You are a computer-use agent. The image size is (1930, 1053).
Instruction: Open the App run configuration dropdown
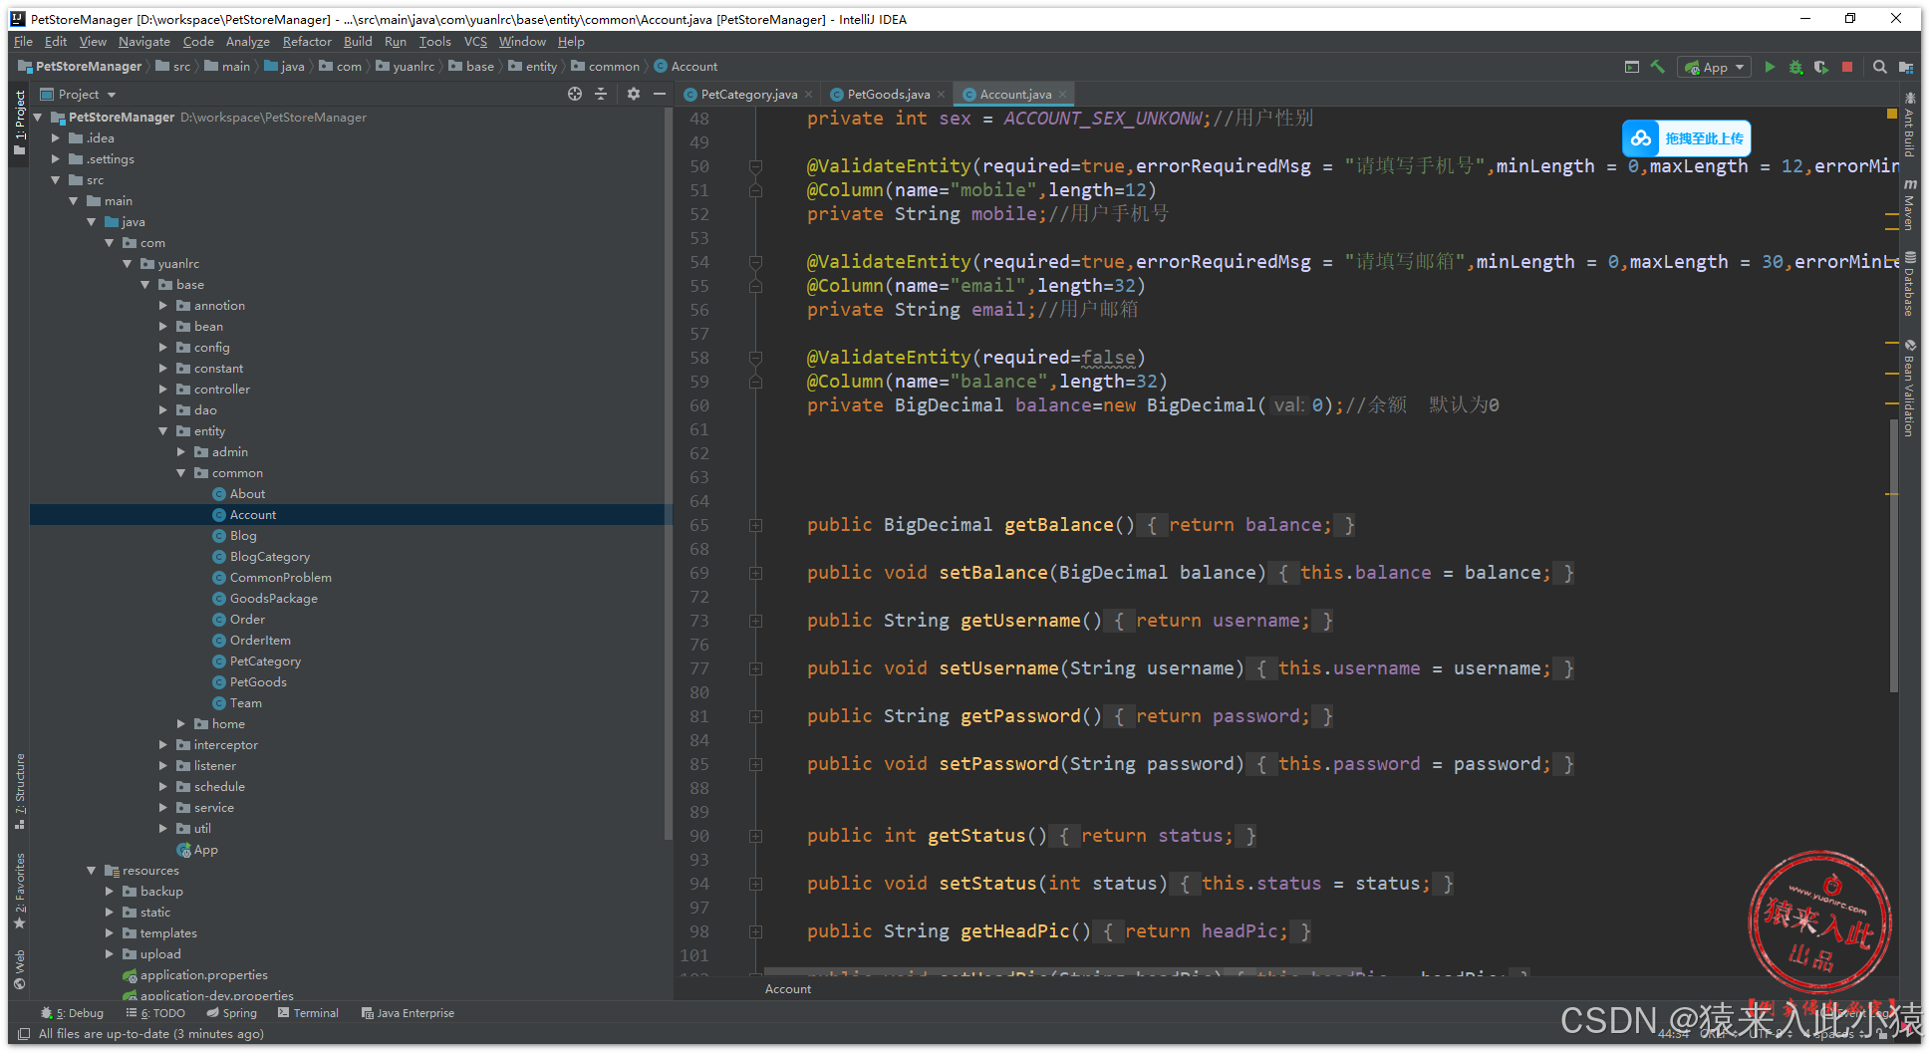coord(1715,67)
